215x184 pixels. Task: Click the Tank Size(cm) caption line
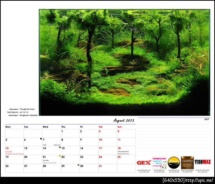click(x=18, y=112)
